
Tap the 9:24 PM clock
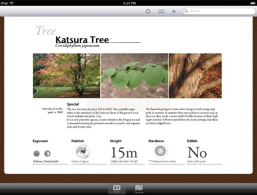130,3
